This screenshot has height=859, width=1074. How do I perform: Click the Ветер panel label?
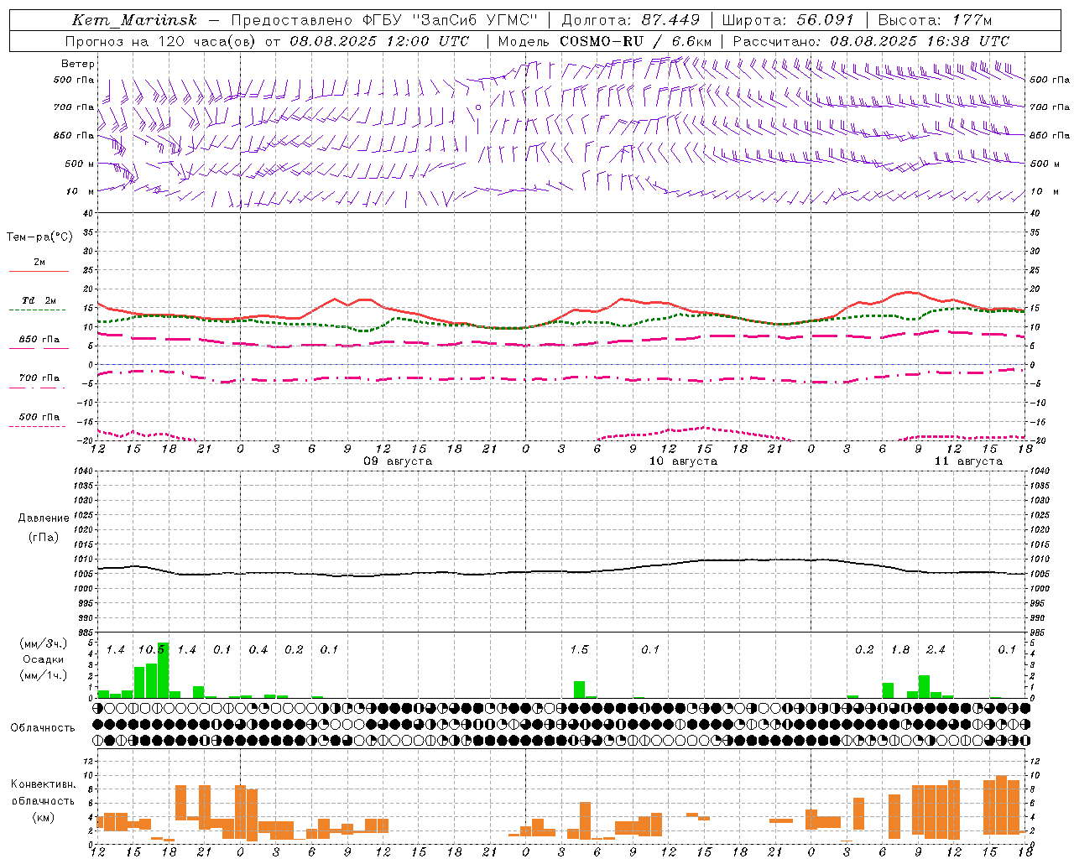pos(78,64)
